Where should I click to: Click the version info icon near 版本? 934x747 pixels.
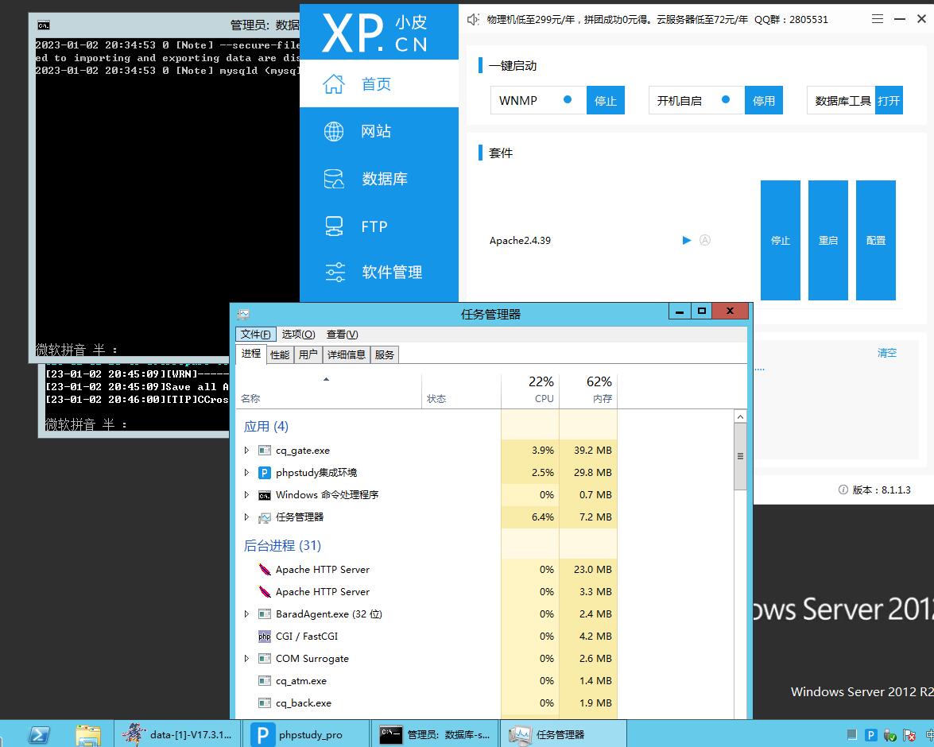[x=843, y=490]
